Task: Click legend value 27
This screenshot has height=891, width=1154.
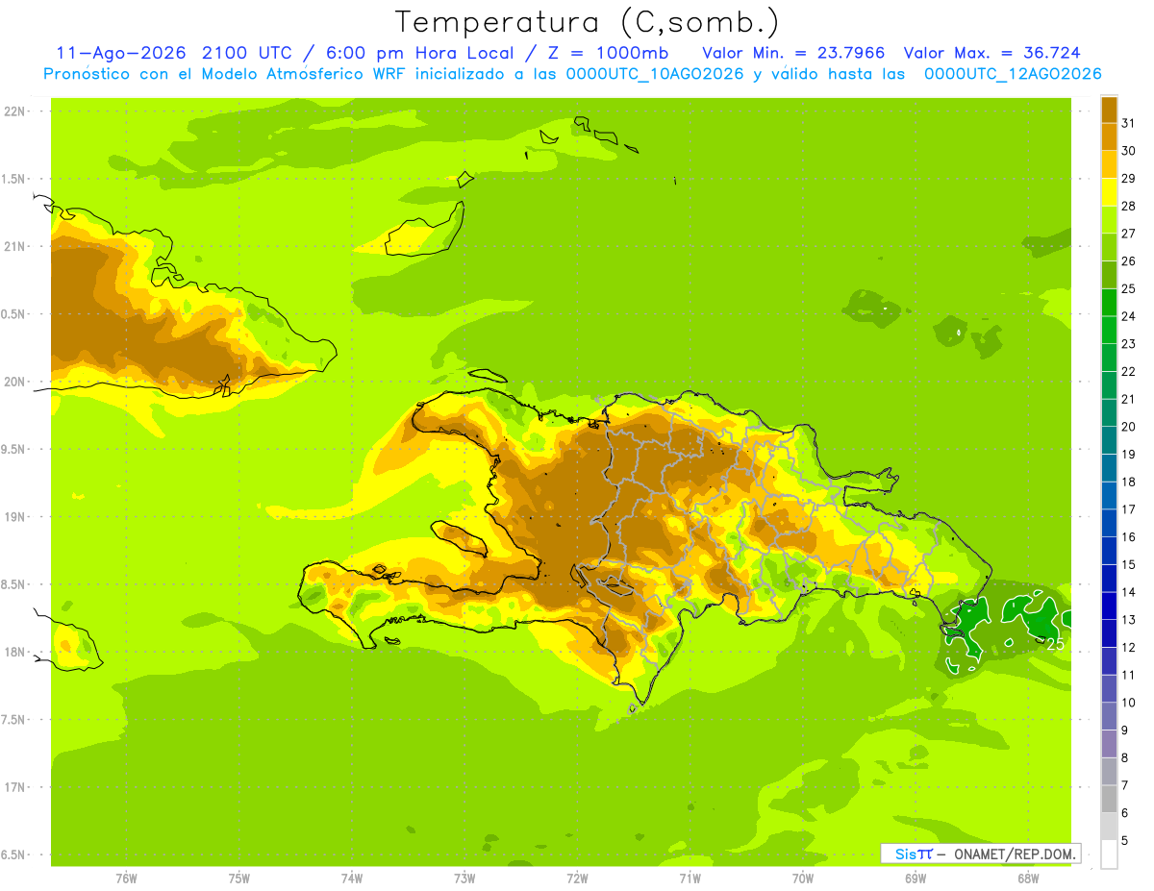Action: (1128, 234)
